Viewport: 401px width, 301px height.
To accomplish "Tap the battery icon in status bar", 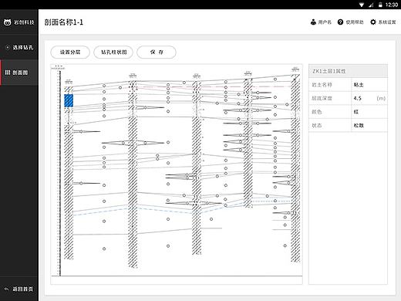I will (x=380, y=5).
